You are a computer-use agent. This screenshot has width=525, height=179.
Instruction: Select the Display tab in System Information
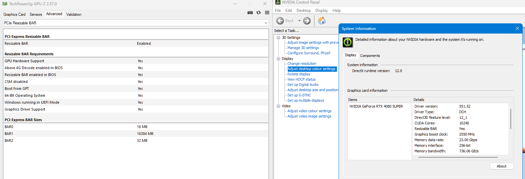(350, 55)
